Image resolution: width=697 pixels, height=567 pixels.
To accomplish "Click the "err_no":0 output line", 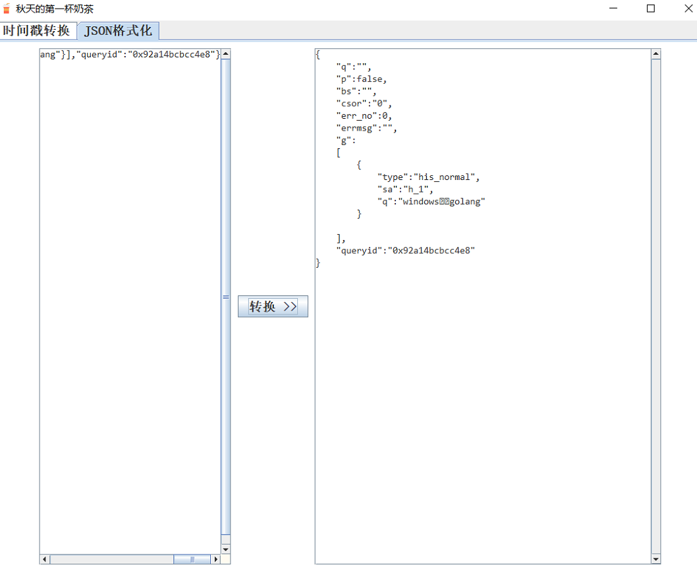I will click(364, 115).
